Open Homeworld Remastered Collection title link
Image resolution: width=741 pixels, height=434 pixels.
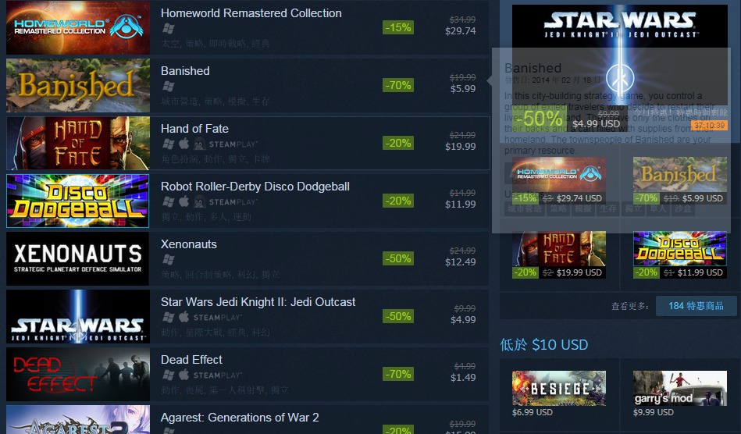251,13
